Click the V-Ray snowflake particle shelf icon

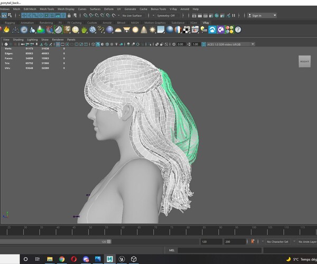[x=92, y=30]
